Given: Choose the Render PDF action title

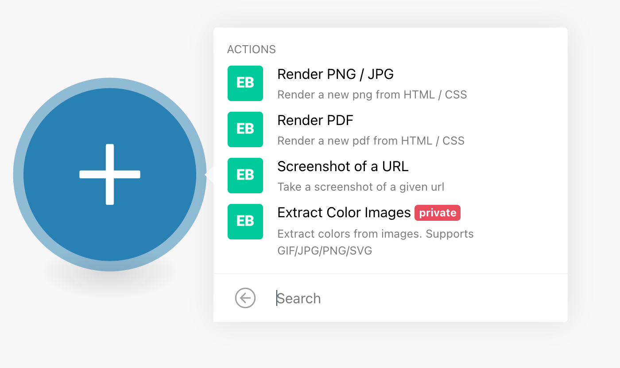Looking at the screenshot, I should pyautogui.click(x=315, y=120).
